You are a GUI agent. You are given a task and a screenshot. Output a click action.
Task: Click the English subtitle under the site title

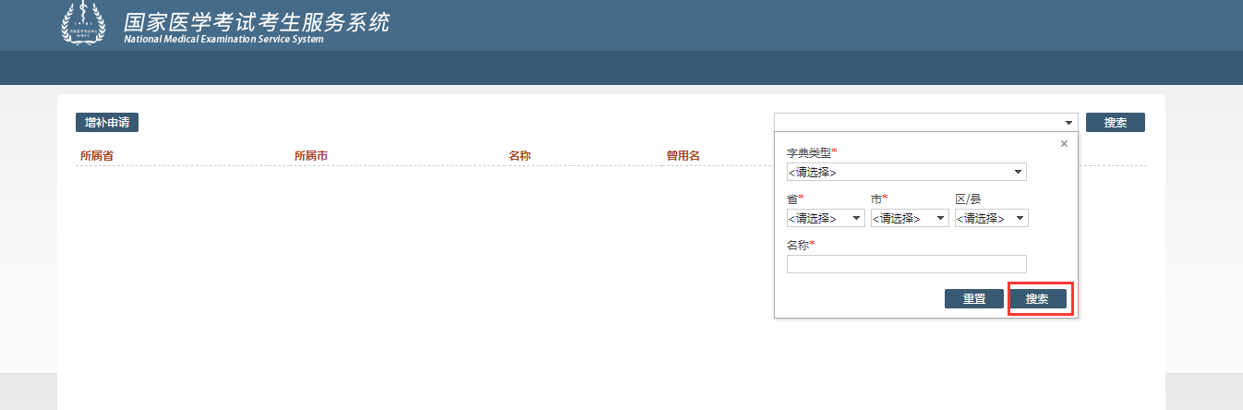tap(223, 40)
